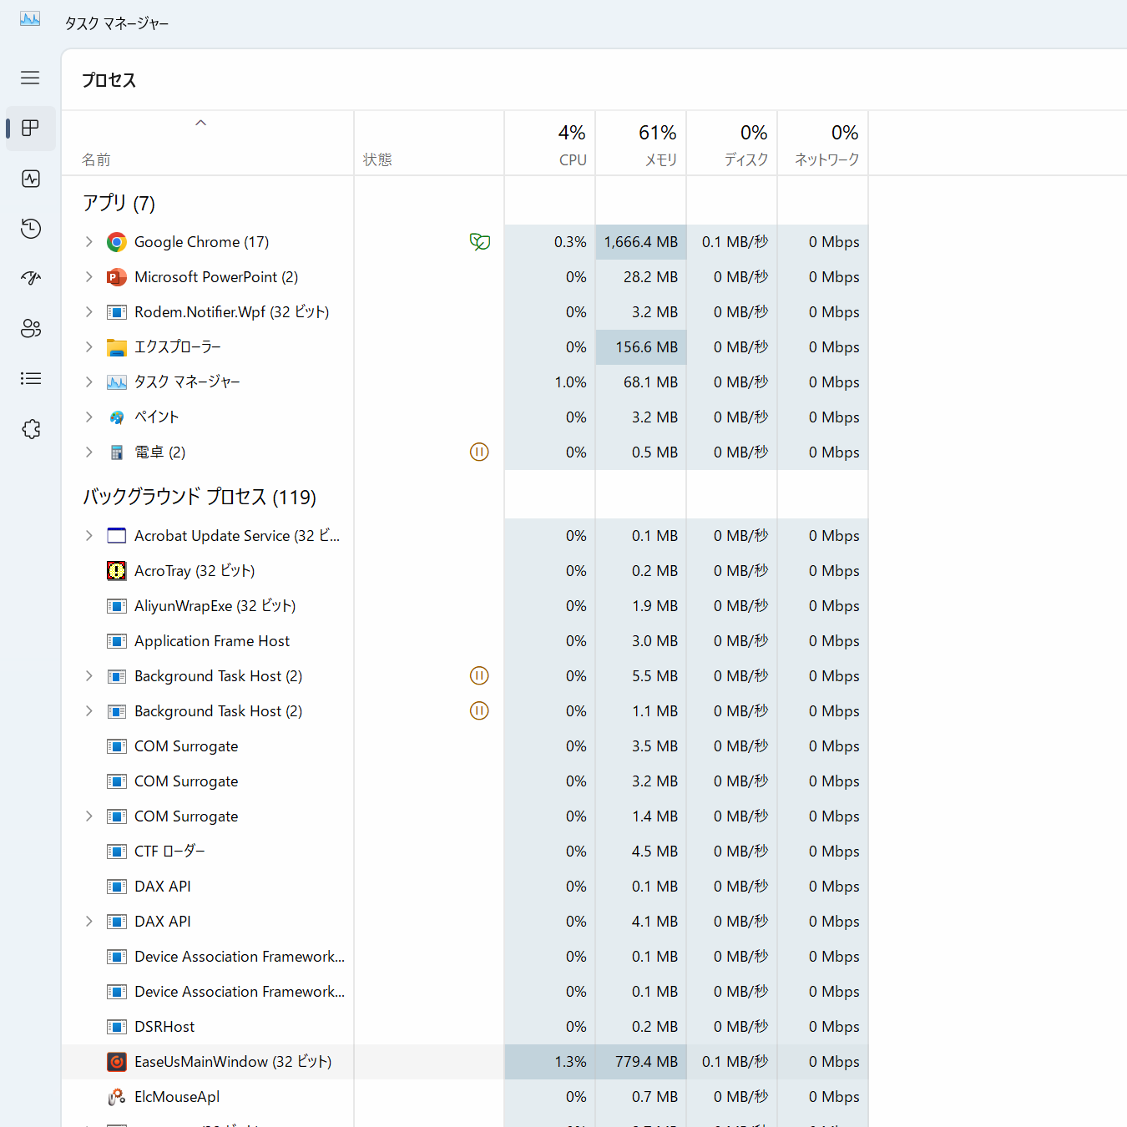Select the DAX API row using 0.1 MB
Screen dimensions: 1127x1127
click(465, 887)
